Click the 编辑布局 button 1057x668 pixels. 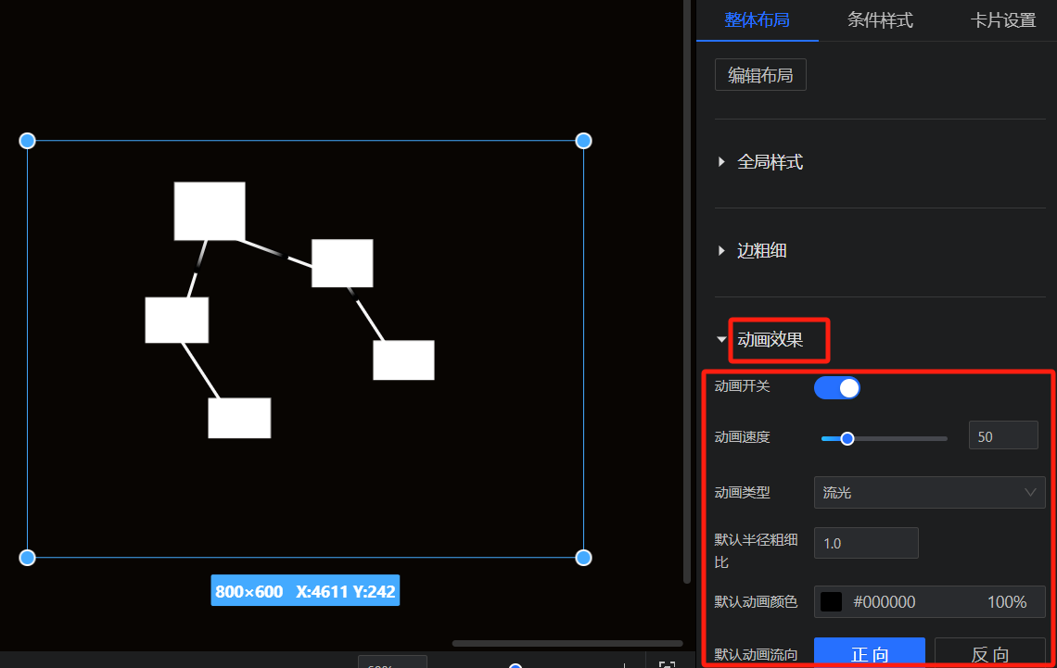(760, 75)
